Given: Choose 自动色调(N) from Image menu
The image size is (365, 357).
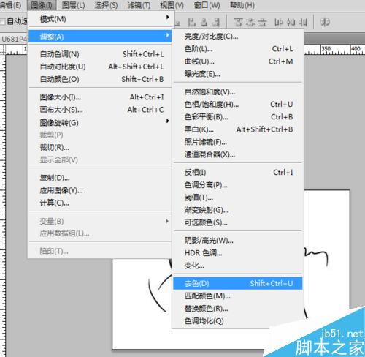Looking at the screenshot, I should click(x=100, y=54).
